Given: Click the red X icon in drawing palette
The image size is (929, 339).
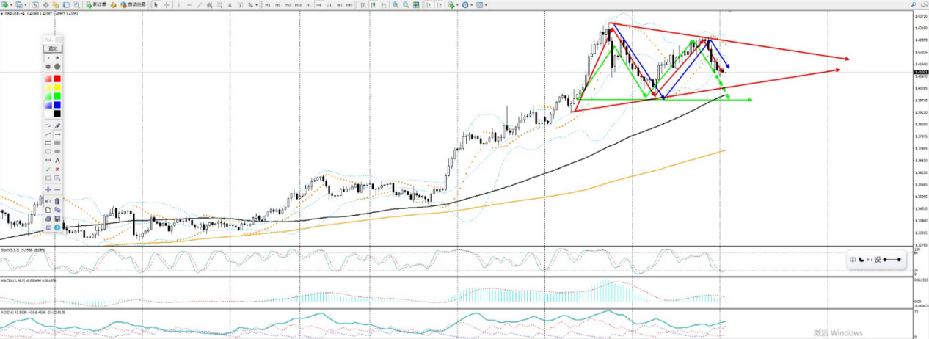Looking at the screenshot, I should [x=57, y=169].
